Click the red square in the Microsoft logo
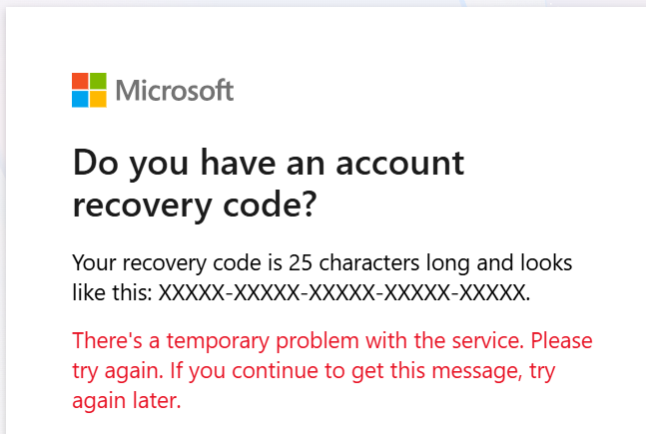 pos(80,81)
